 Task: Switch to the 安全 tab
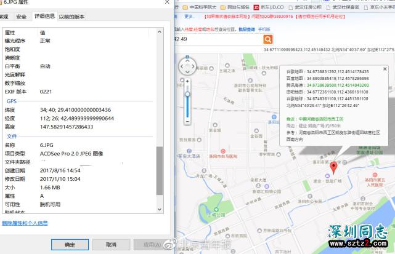coord(22,17)
